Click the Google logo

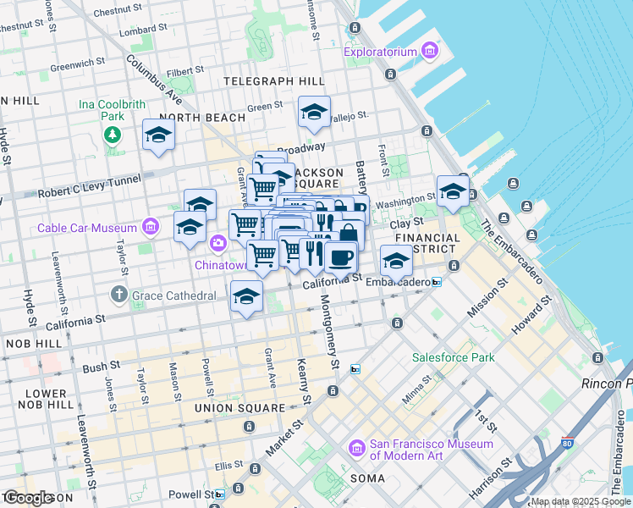(28, 498)
